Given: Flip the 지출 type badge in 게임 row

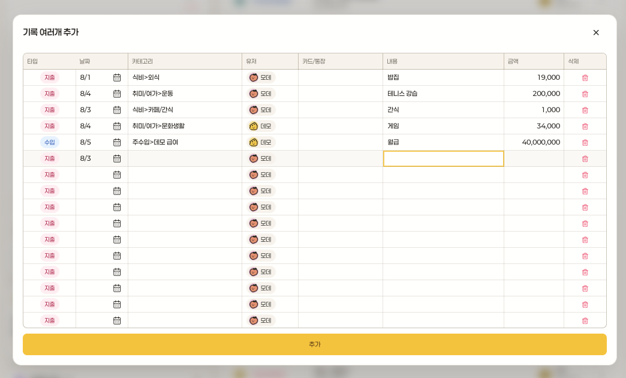Looking at the screenshot, I should 50,126.
